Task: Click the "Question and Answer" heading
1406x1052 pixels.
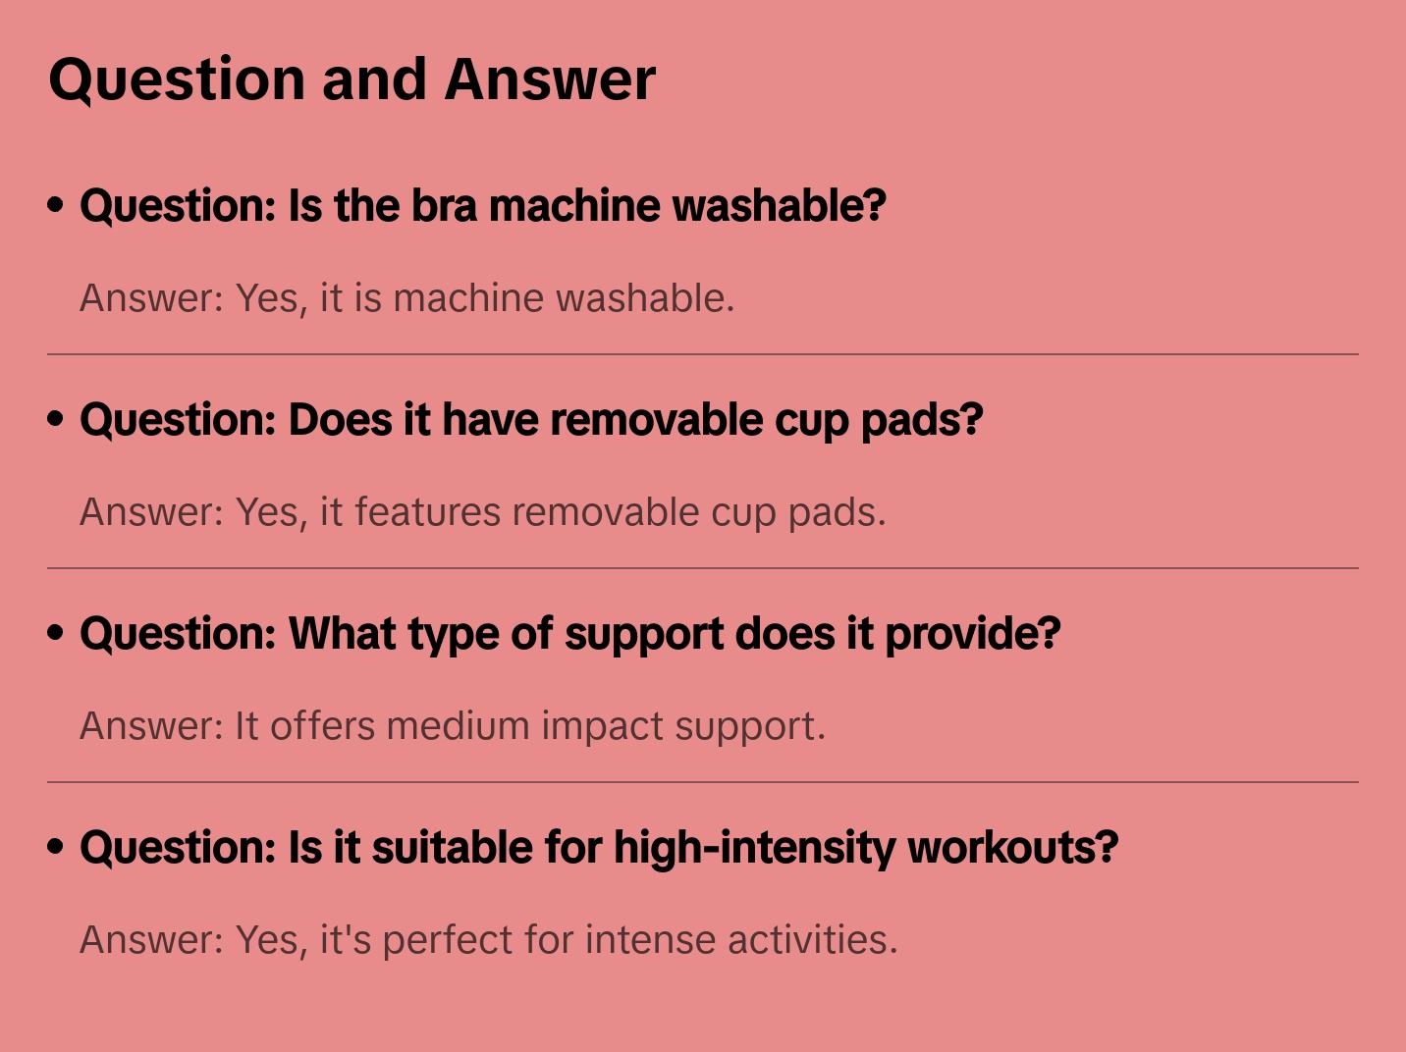Action: pyautogui.click(x=351, y=79)
